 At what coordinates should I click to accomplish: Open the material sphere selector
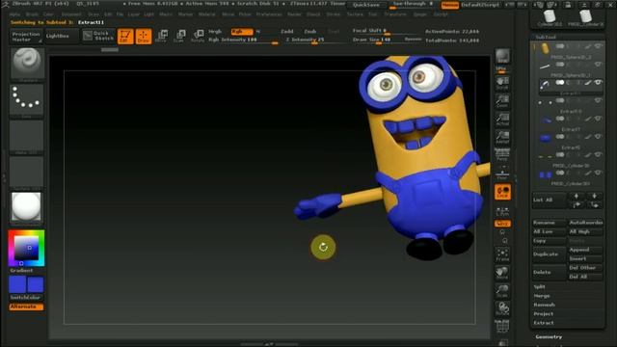(26, 207)
